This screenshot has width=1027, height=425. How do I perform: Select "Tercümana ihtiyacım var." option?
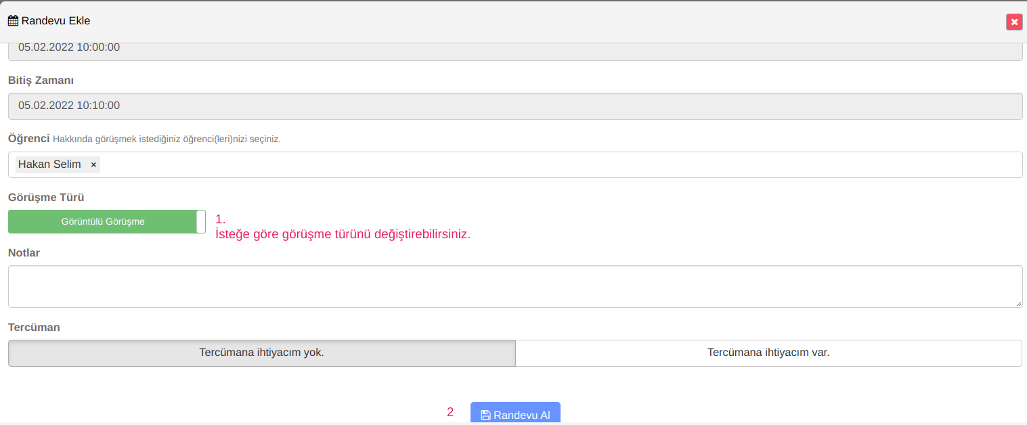(x=768, y=353)
